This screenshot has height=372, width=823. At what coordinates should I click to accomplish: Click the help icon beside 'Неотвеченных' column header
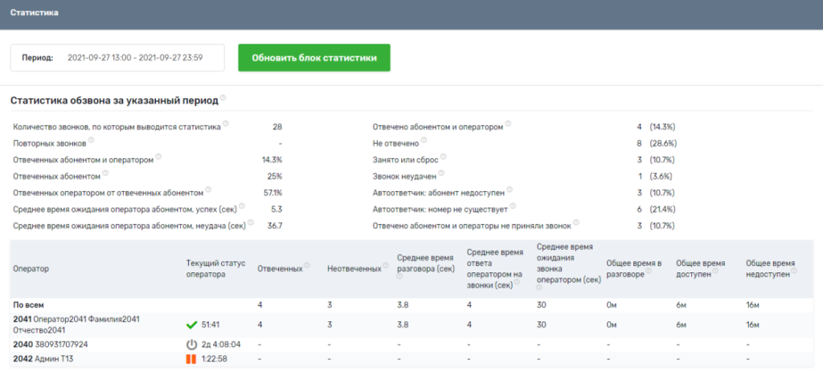[383, 266]
